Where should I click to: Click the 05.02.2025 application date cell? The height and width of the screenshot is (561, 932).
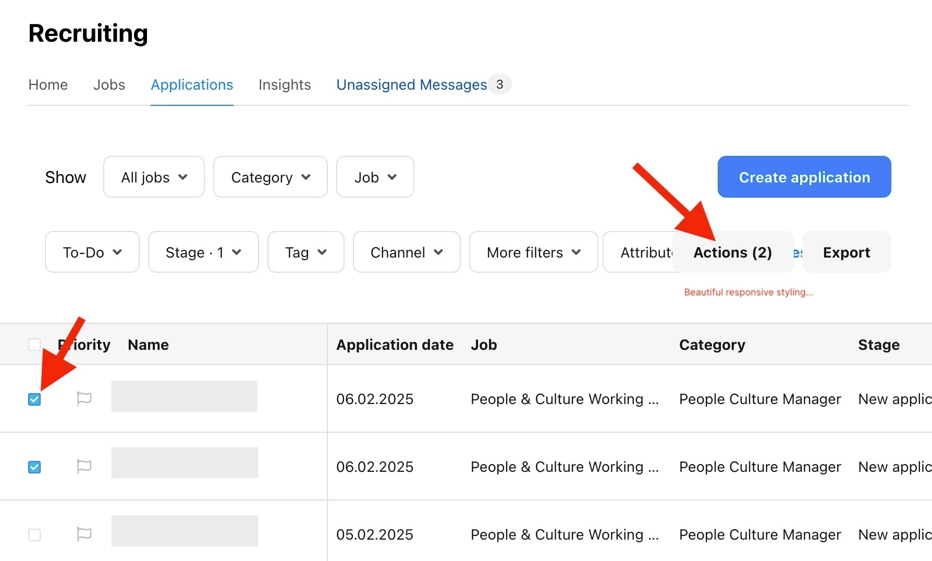click(375, 535)
